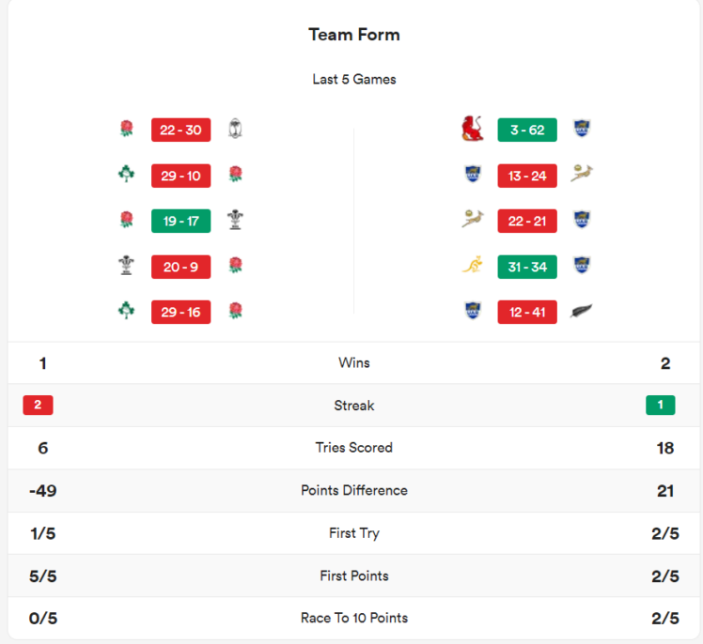
Task: Click the Points Difference row label
Action: pyautogui.click(x=354, y=490)
